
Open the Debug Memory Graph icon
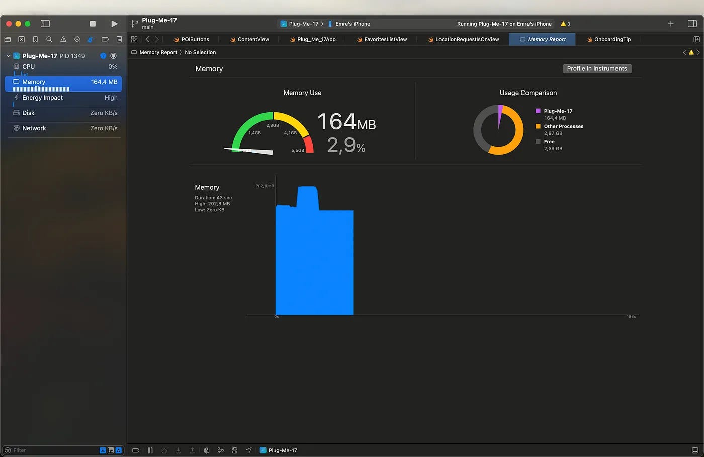tap(220, 450)
